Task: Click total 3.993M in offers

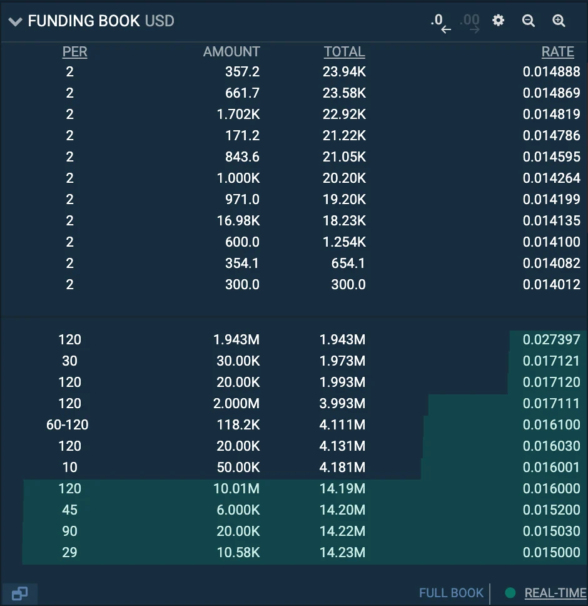Action: pyautogui.click(x=342, y=403)
